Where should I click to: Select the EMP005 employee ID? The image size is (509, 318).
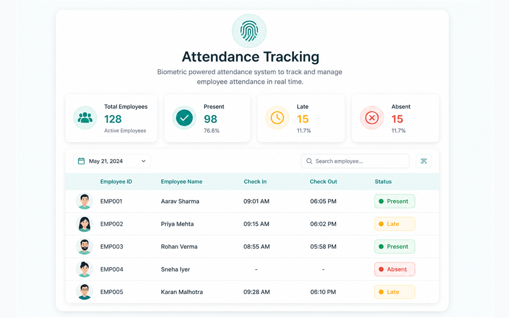point(112,292)
